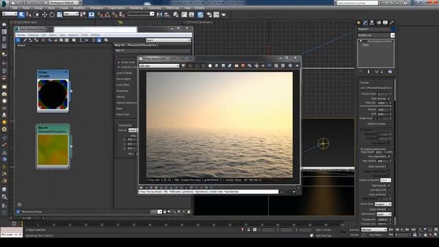Click Configure Modifier Sets icon below stack

tap(390, 72)
